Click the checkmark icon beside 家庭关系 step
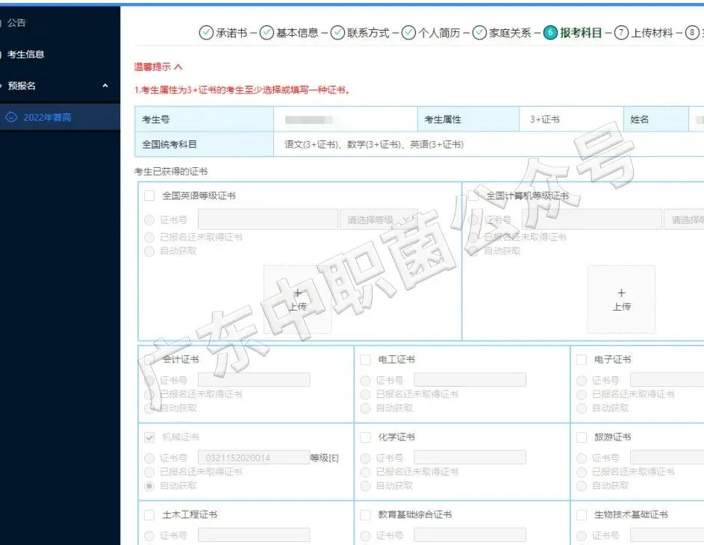This screenshot has width=704, height=545. pyautogui.click(x=479, y=33)
